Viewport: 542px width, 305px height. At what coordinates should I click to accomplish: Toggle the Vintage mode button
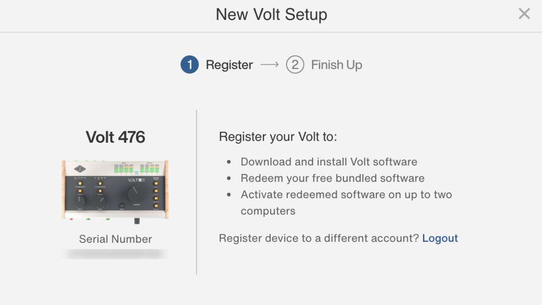(80, 191)
